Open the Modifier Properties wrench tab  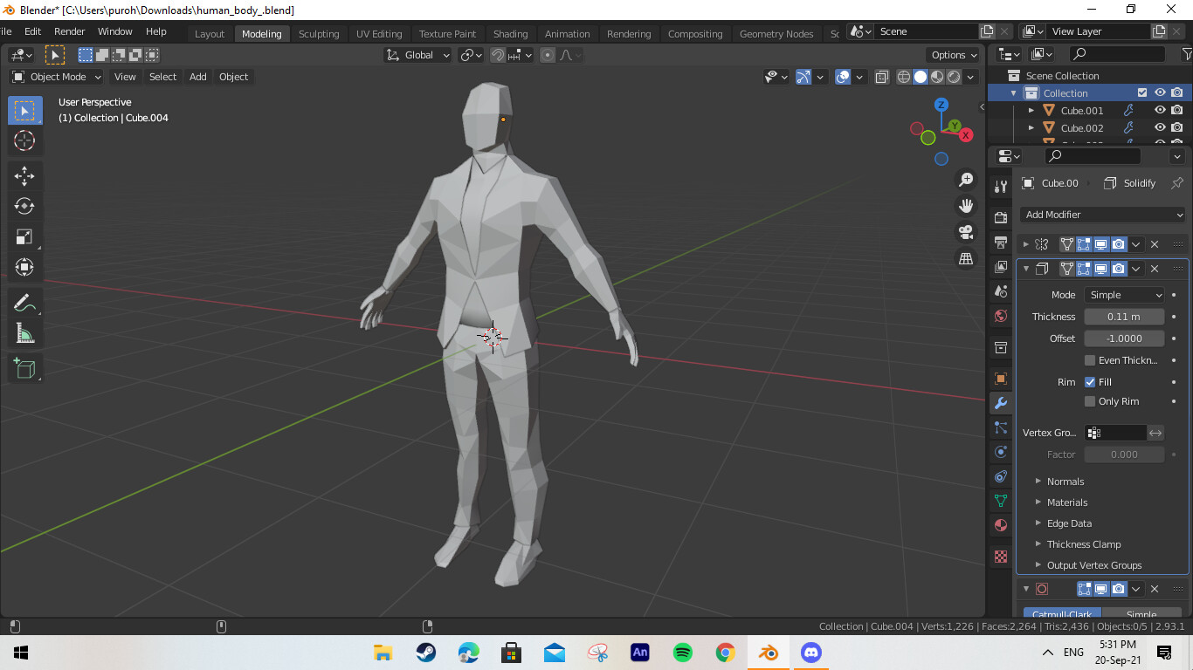[x=1000, y=402]
